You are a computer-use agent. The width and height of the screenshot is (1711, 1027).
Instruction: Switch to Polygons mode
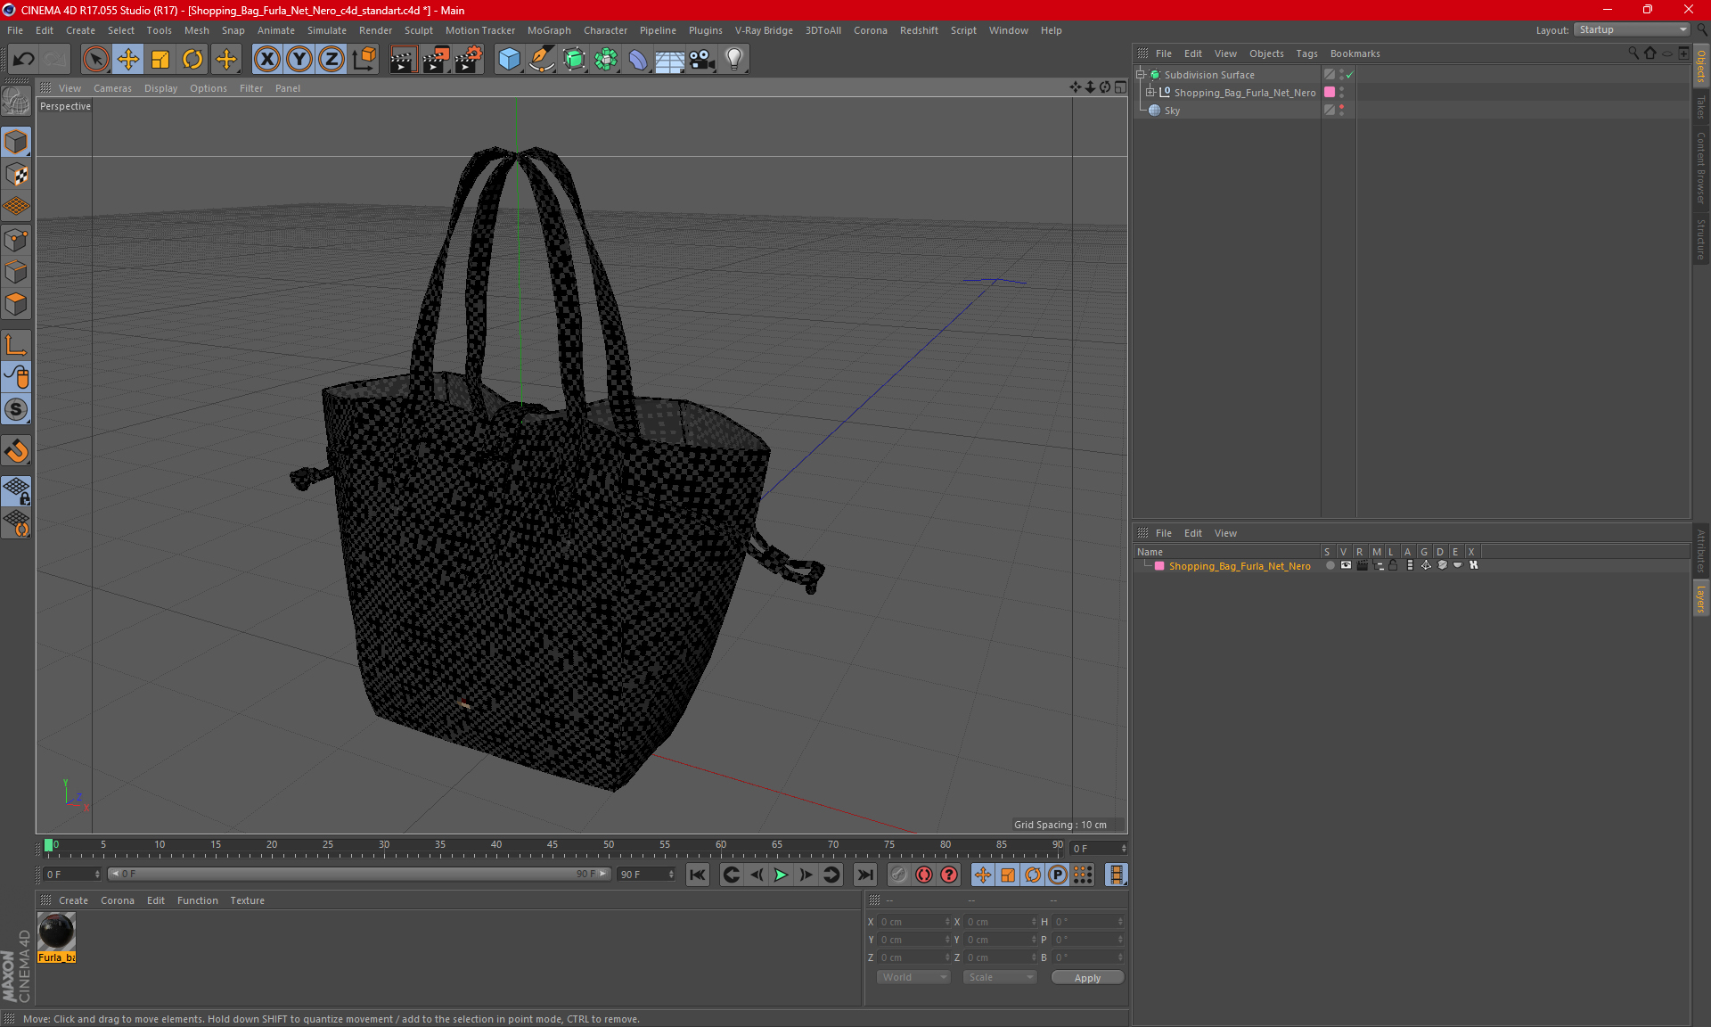pyautogui.click(x=16, y=304)
